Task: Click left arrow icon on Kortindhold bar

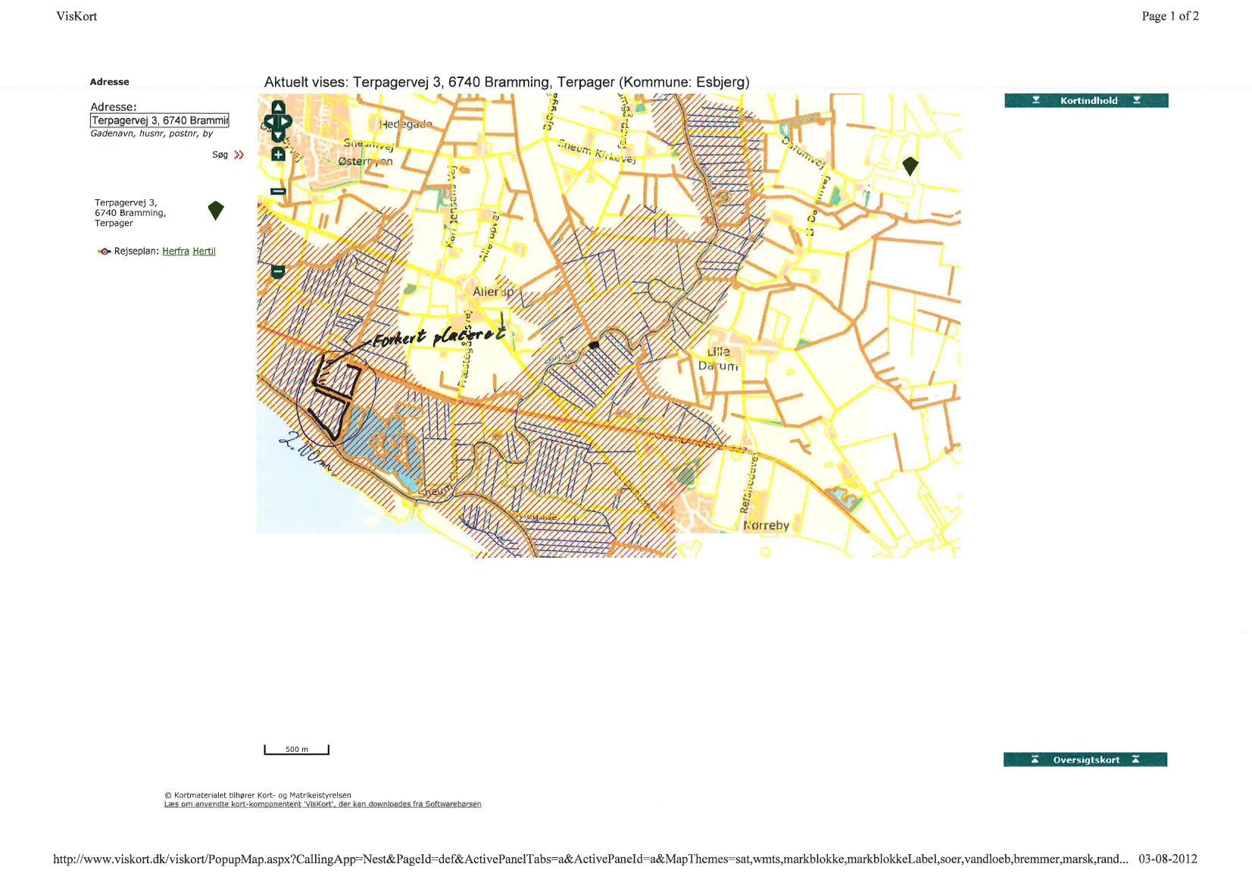Action: [1035, 100]
